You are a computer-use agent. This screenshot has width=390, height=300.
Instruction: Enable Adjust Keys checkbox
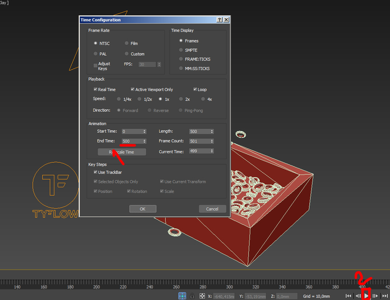click(96, 65)
